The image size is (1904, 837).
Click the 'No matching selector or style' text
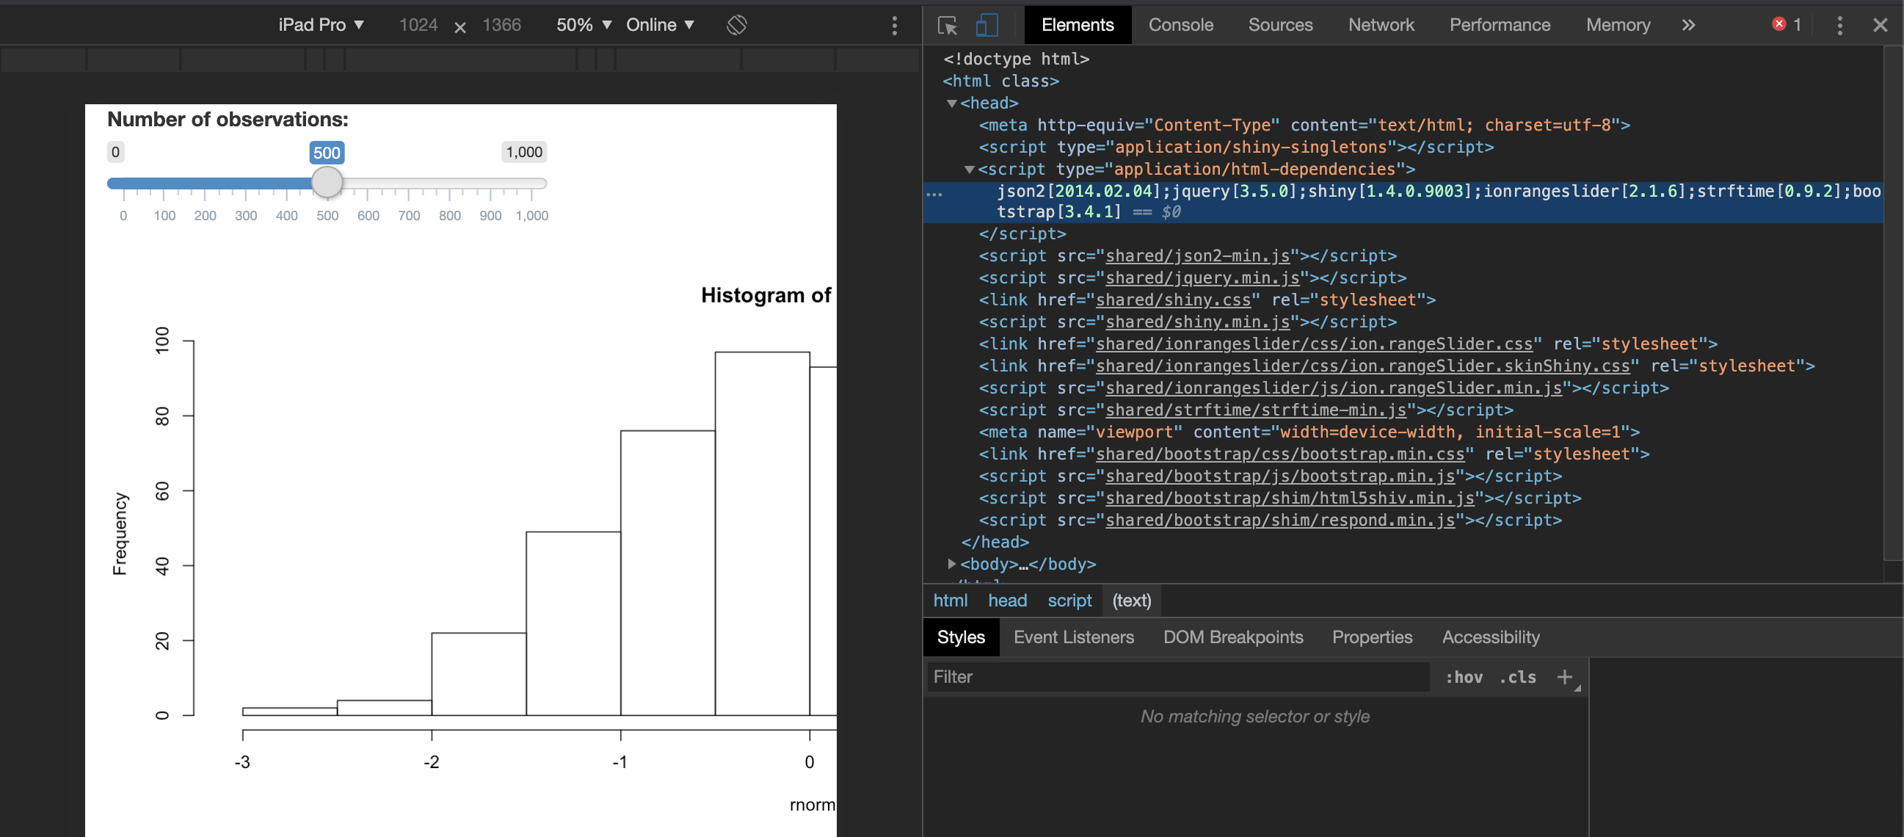click(x=1254, y=717)
